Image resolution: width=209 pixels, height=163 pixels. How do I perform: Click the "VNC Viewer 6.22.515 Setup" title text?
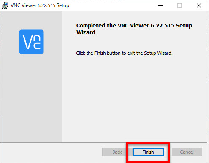(x=40, y=5)
